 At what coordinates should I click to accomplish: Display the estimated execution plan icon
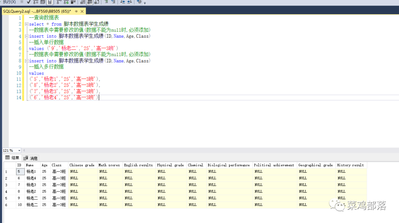(35, 2)
